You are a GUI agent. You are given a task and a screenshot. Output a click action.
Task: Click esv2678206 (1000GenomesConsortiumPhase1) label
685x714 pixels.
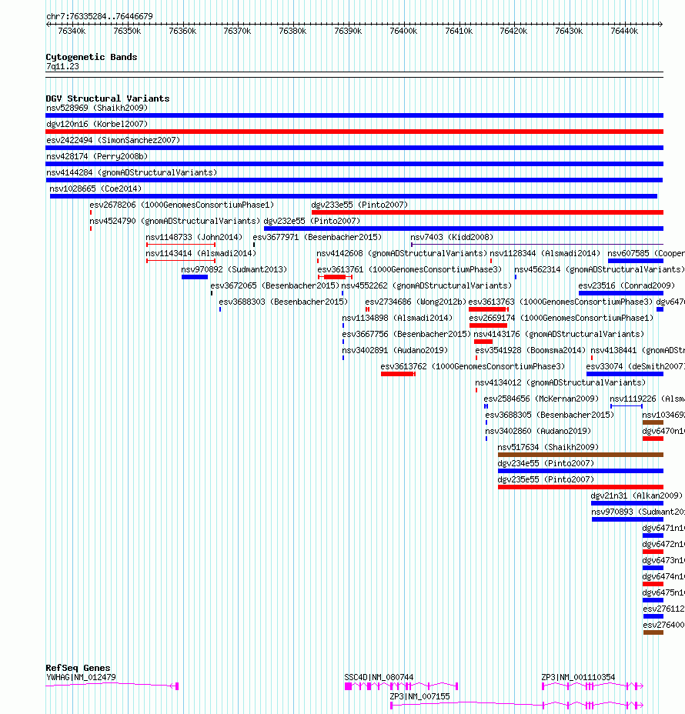pos(182,205)
